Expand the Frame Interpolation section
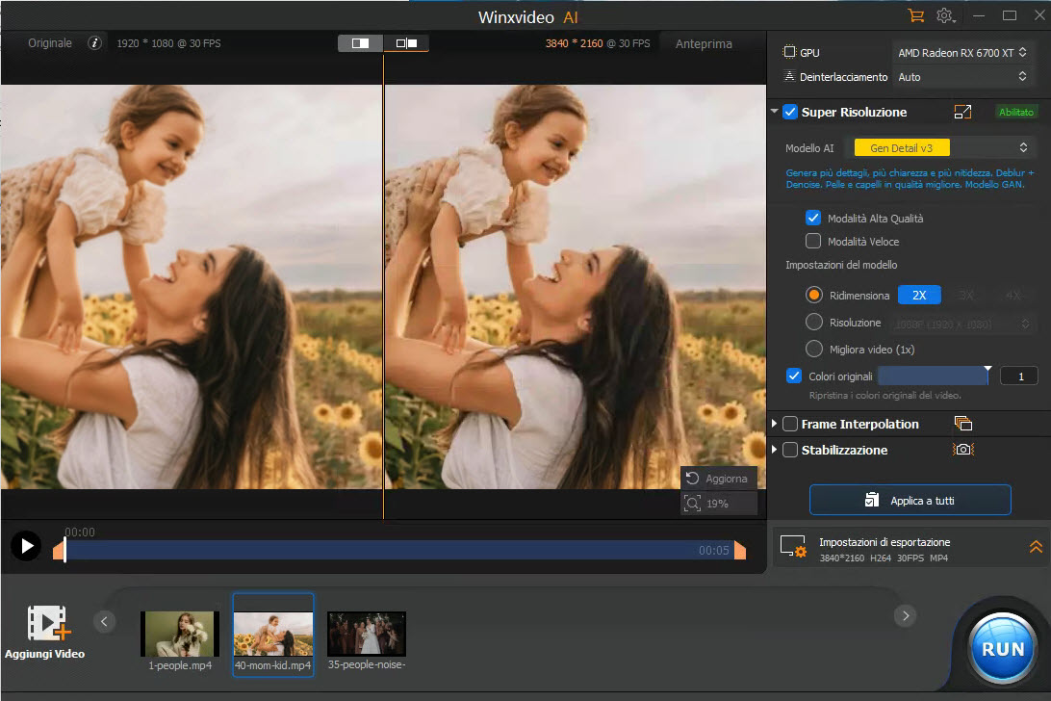The height and width of the screenshot is (701, 1051). pos(774,424)
